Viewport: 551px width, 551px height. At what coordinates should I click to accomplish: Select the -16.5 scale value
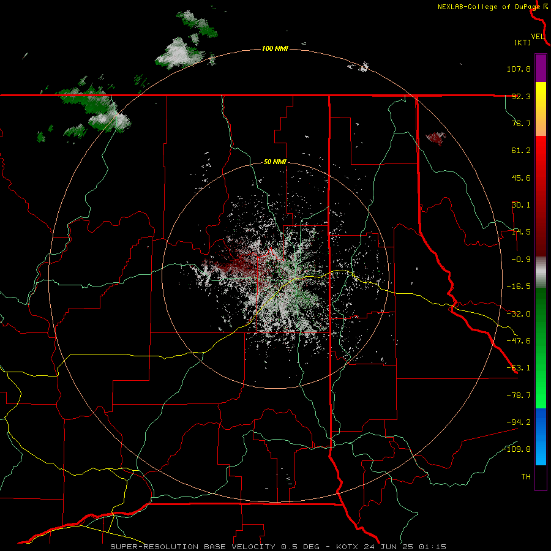point(519,287)
